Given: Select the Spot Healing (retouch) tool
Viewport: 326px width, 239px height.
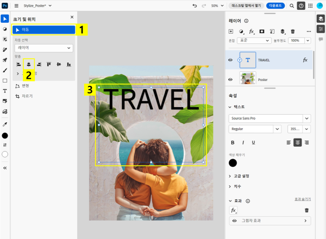Looking at the screenshot, I should (x=5, y=49).
